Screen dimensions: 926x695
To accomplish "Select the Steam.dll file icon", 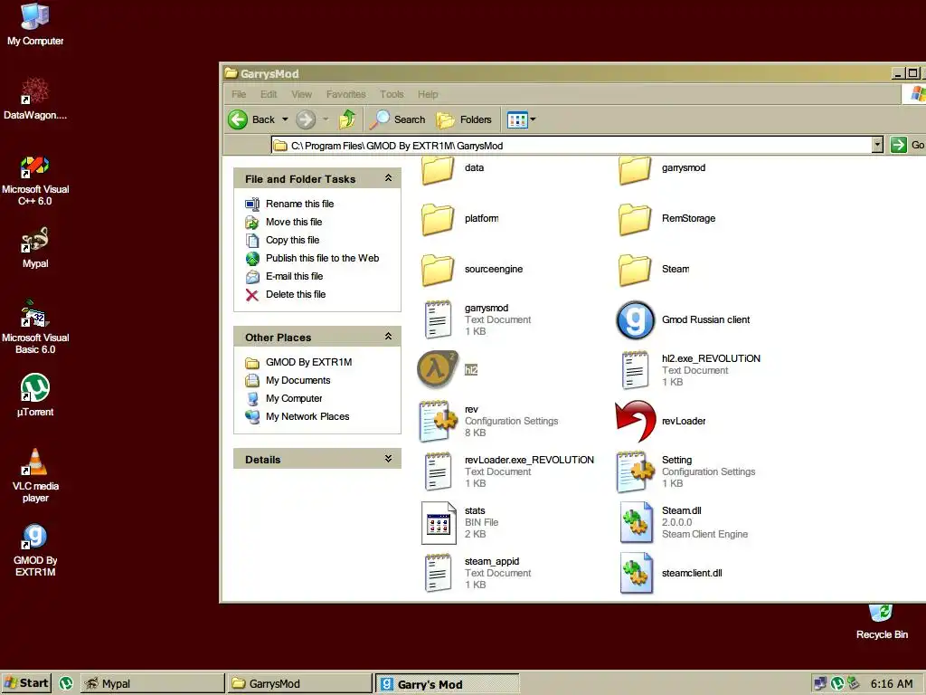I will click(636, 522).
